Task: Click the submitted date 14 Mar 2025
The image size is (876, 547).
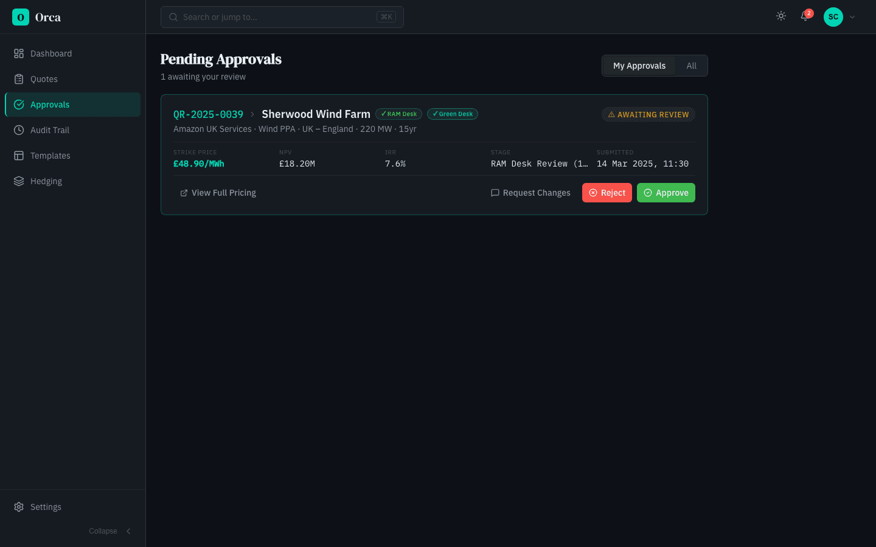Action: click(642, 163)
